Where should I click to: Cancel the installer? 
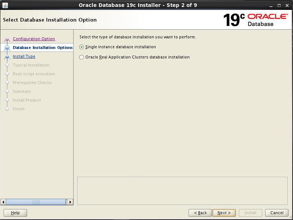(x=277, y=213)
